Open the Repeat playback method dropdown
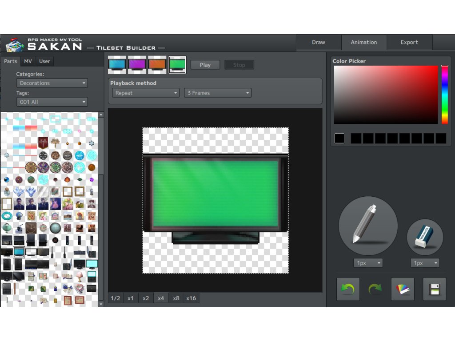This screenshot has height=341, width=455. click(145, 93)
